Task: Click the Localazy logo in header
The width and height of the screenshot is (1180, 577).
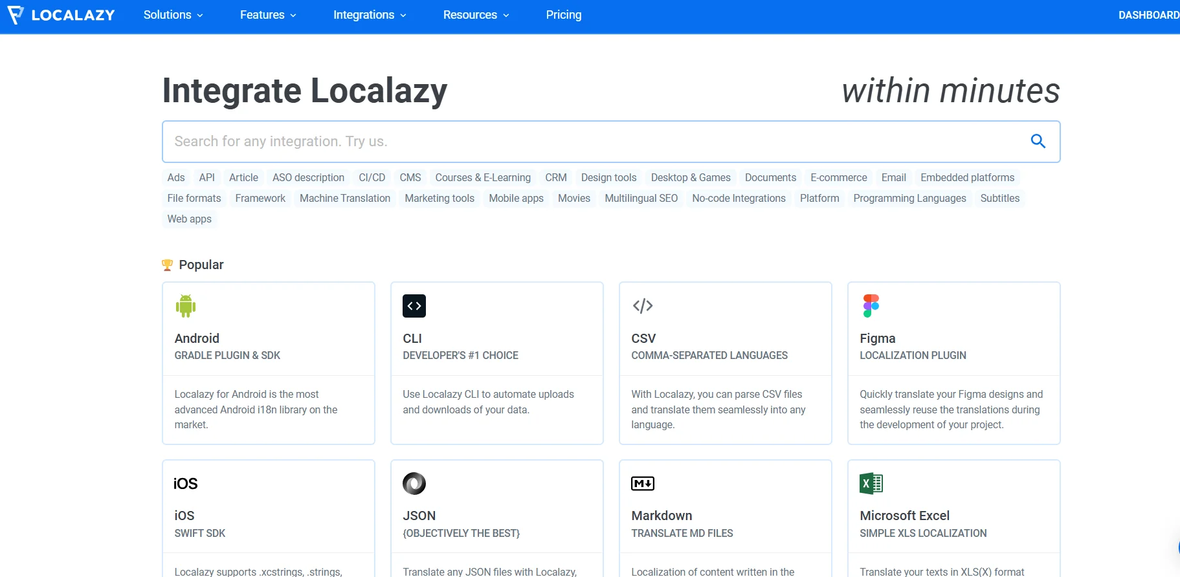Action: 61,15
